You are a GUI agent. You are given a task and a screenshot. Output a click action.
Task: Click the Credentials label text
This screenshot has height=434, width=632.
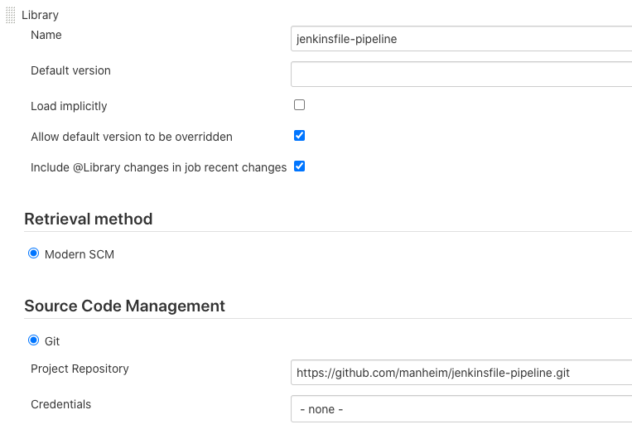click(60, 404)
